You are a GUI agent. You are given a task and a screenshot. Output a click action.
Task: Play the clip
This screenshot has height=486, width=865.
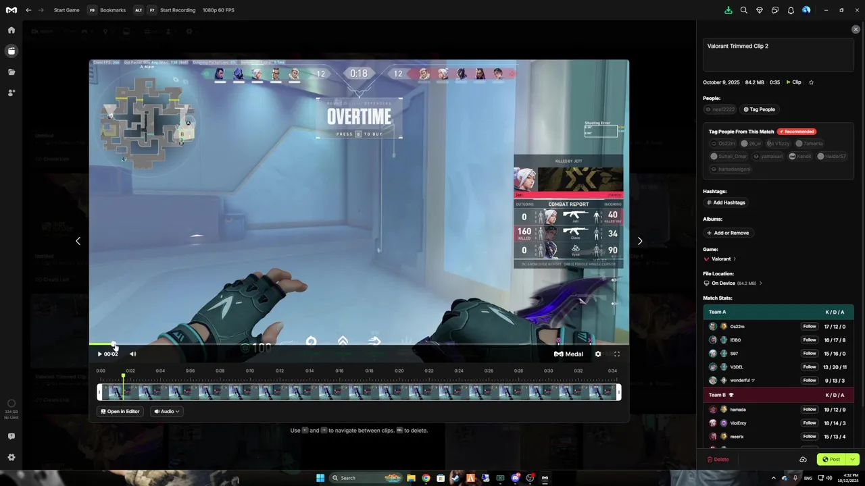(x=99, y=354)
